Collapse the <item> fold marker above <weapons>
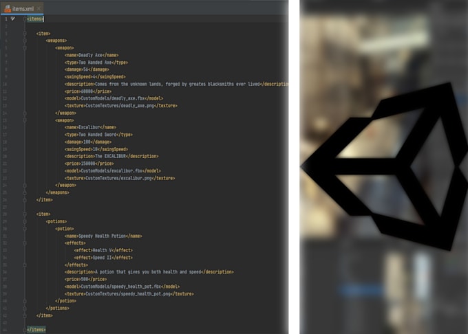 (25, 34)
